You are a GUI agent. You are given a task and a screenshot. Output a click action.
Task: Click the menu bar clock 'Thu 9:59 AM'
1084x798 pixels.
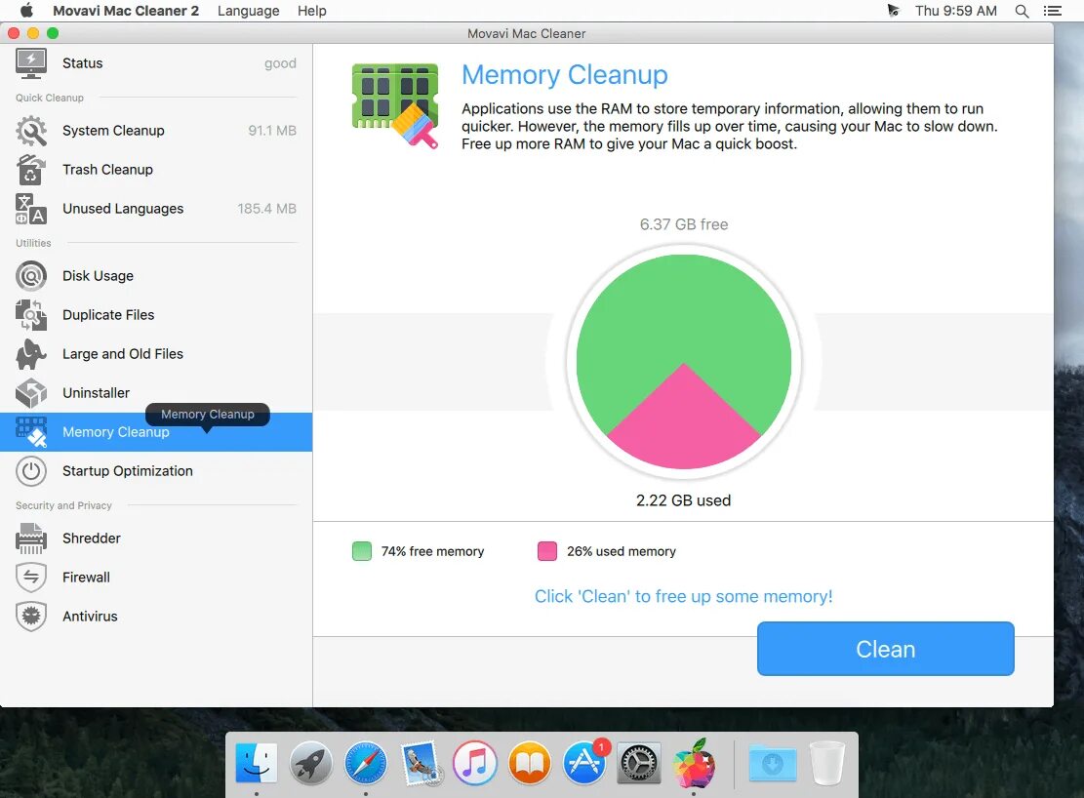coord(956,11)
